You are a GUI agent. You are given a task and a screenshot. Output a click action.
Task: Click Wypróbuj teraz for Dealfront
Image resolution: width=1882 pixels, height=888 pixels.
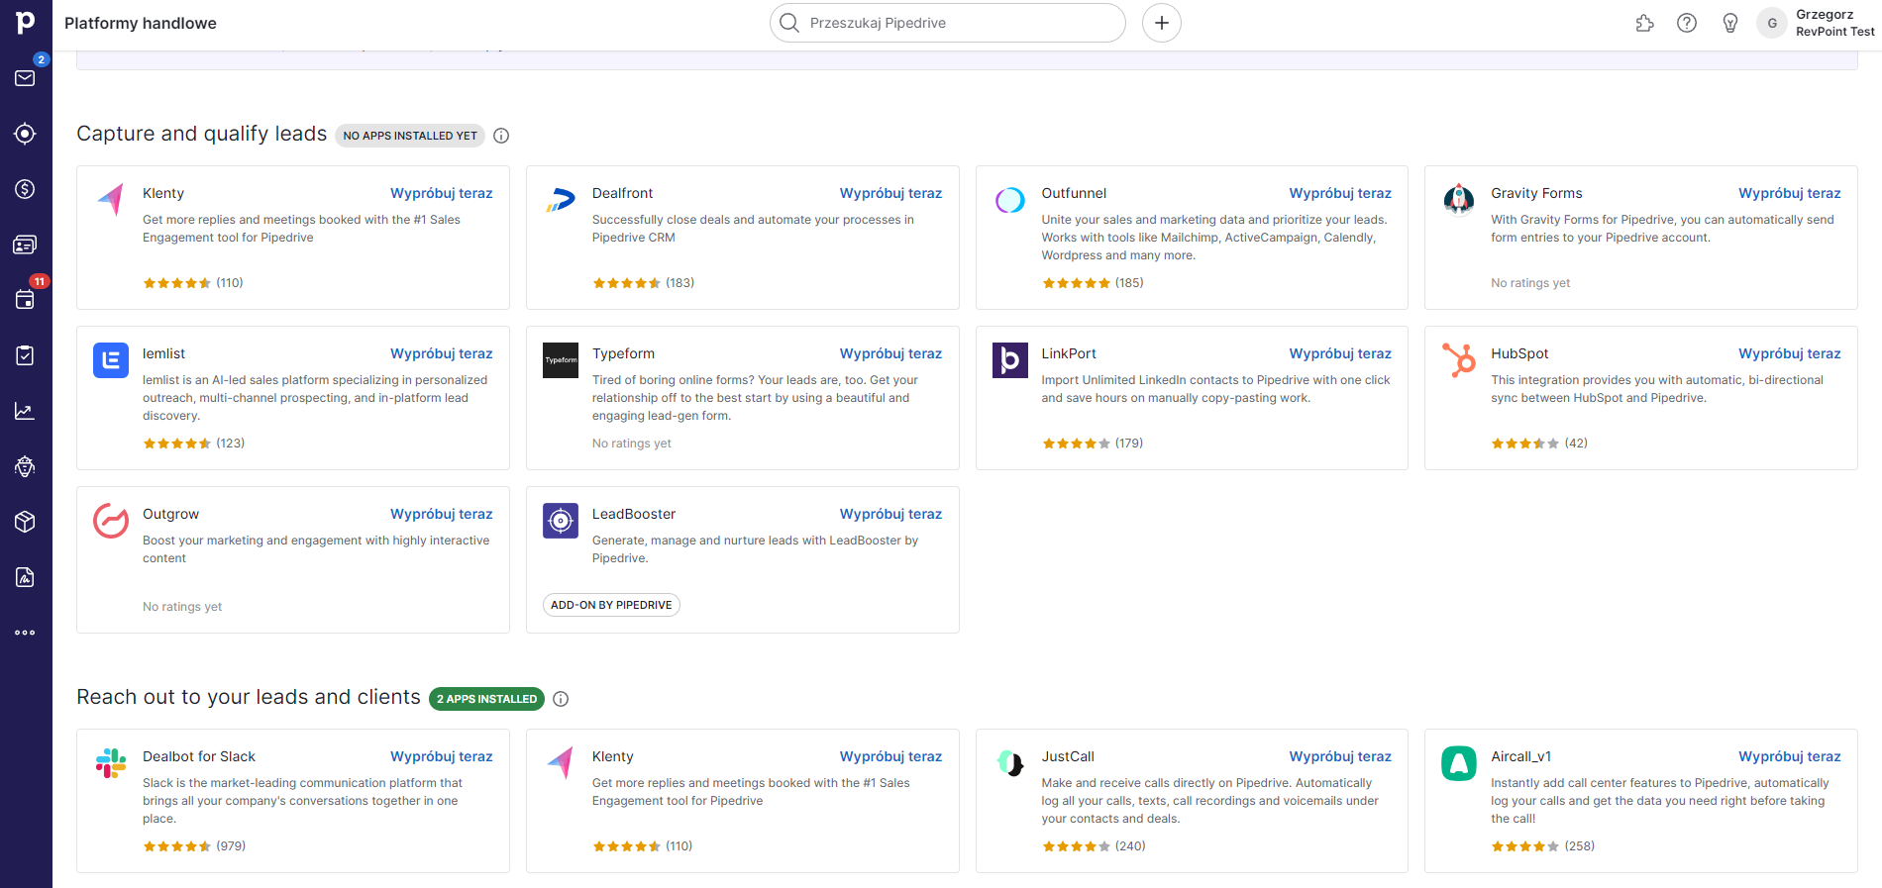(890, 193)
